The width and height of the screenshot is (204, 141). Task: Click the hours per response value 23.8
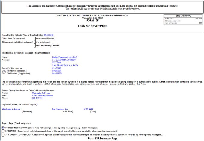(x=201, y=23)
